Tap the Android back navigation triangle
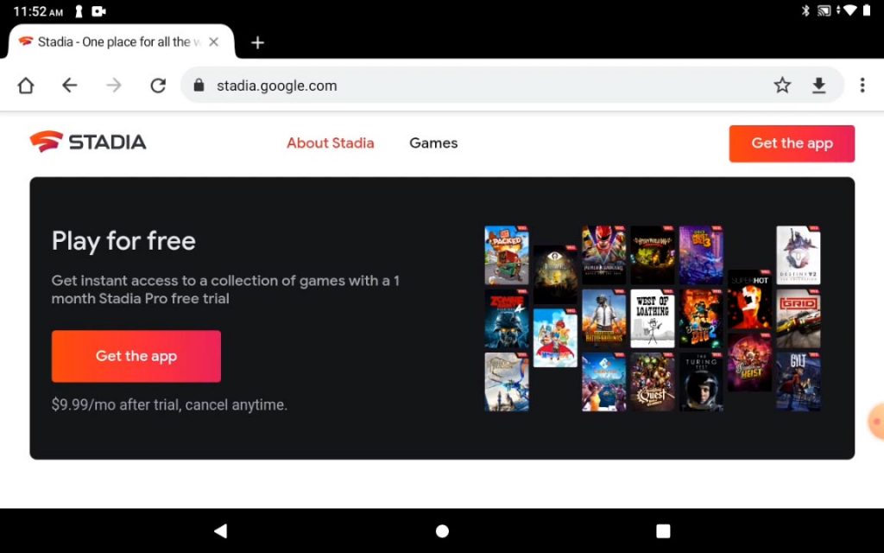884x553 pixels. pos(220,531)
